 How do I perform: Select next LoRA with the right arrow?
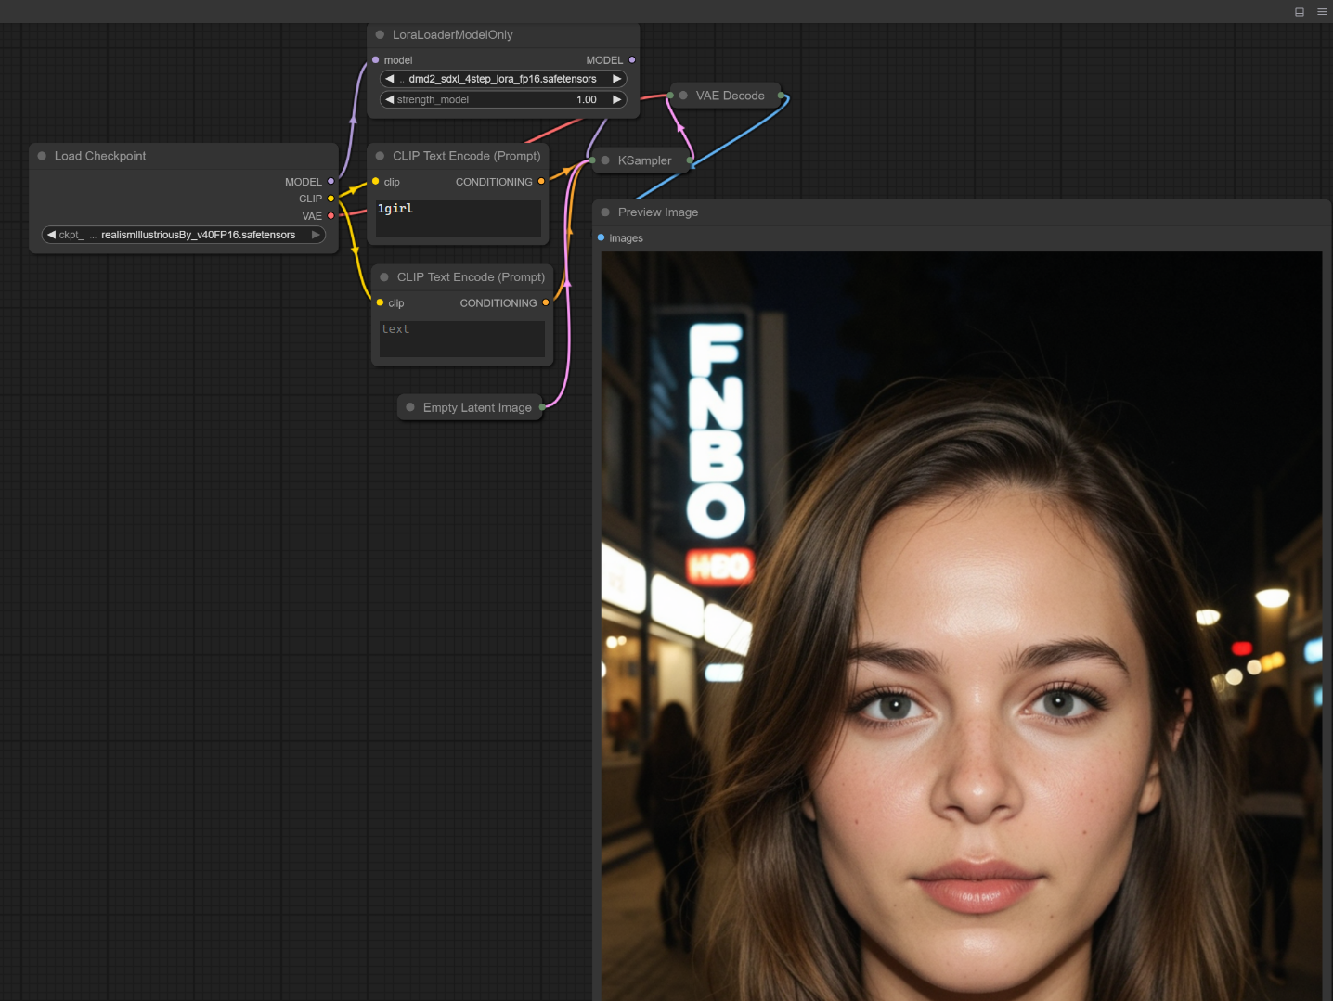click(x=616, y=79)
